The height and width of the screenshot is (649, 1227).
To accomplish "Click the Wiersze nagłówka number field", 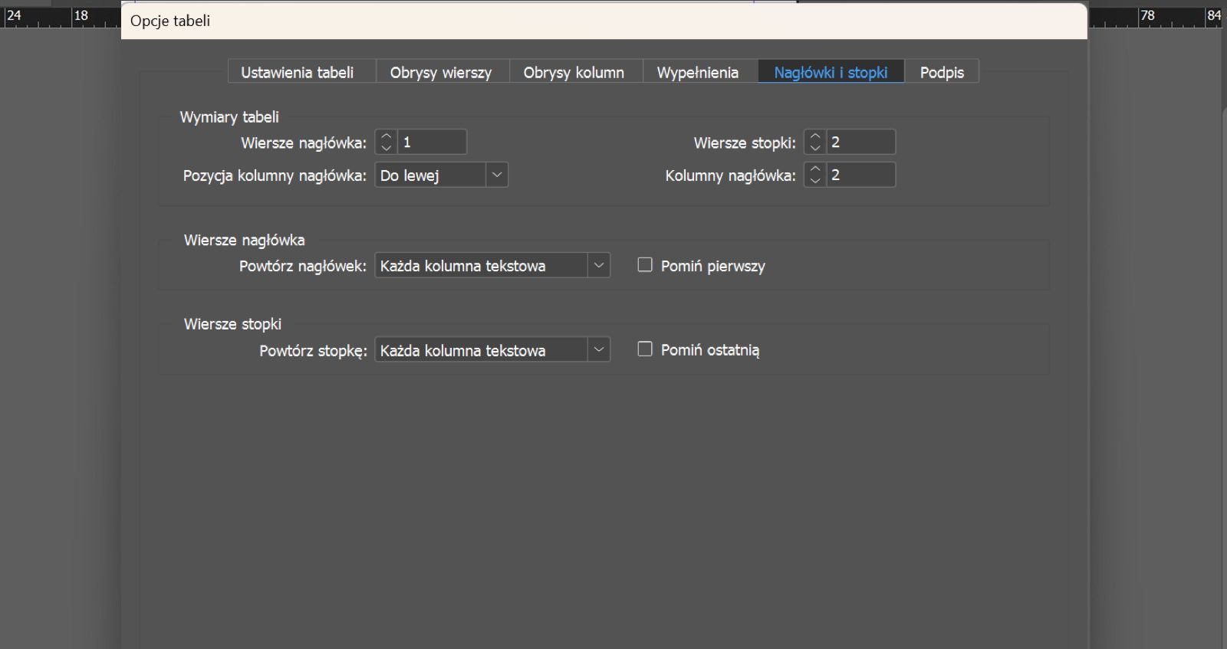I will click(x=432, y=142).
